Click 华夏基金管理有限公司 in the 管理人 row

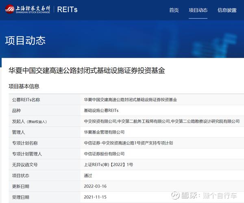pos(104,132)
